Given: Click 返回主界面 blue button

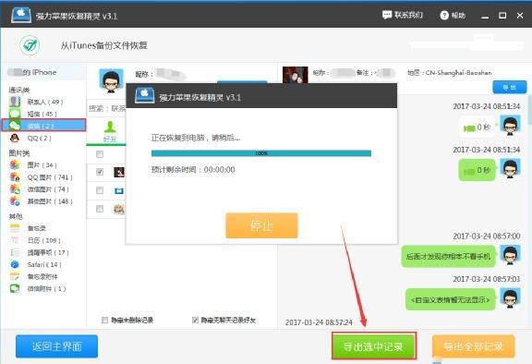Looking at the screenshot, I should coord(56,346).
